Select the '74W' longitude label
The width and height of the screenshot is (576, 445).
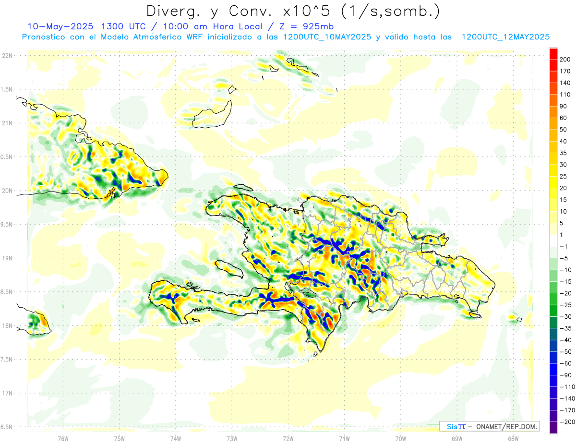pos(176,439)
